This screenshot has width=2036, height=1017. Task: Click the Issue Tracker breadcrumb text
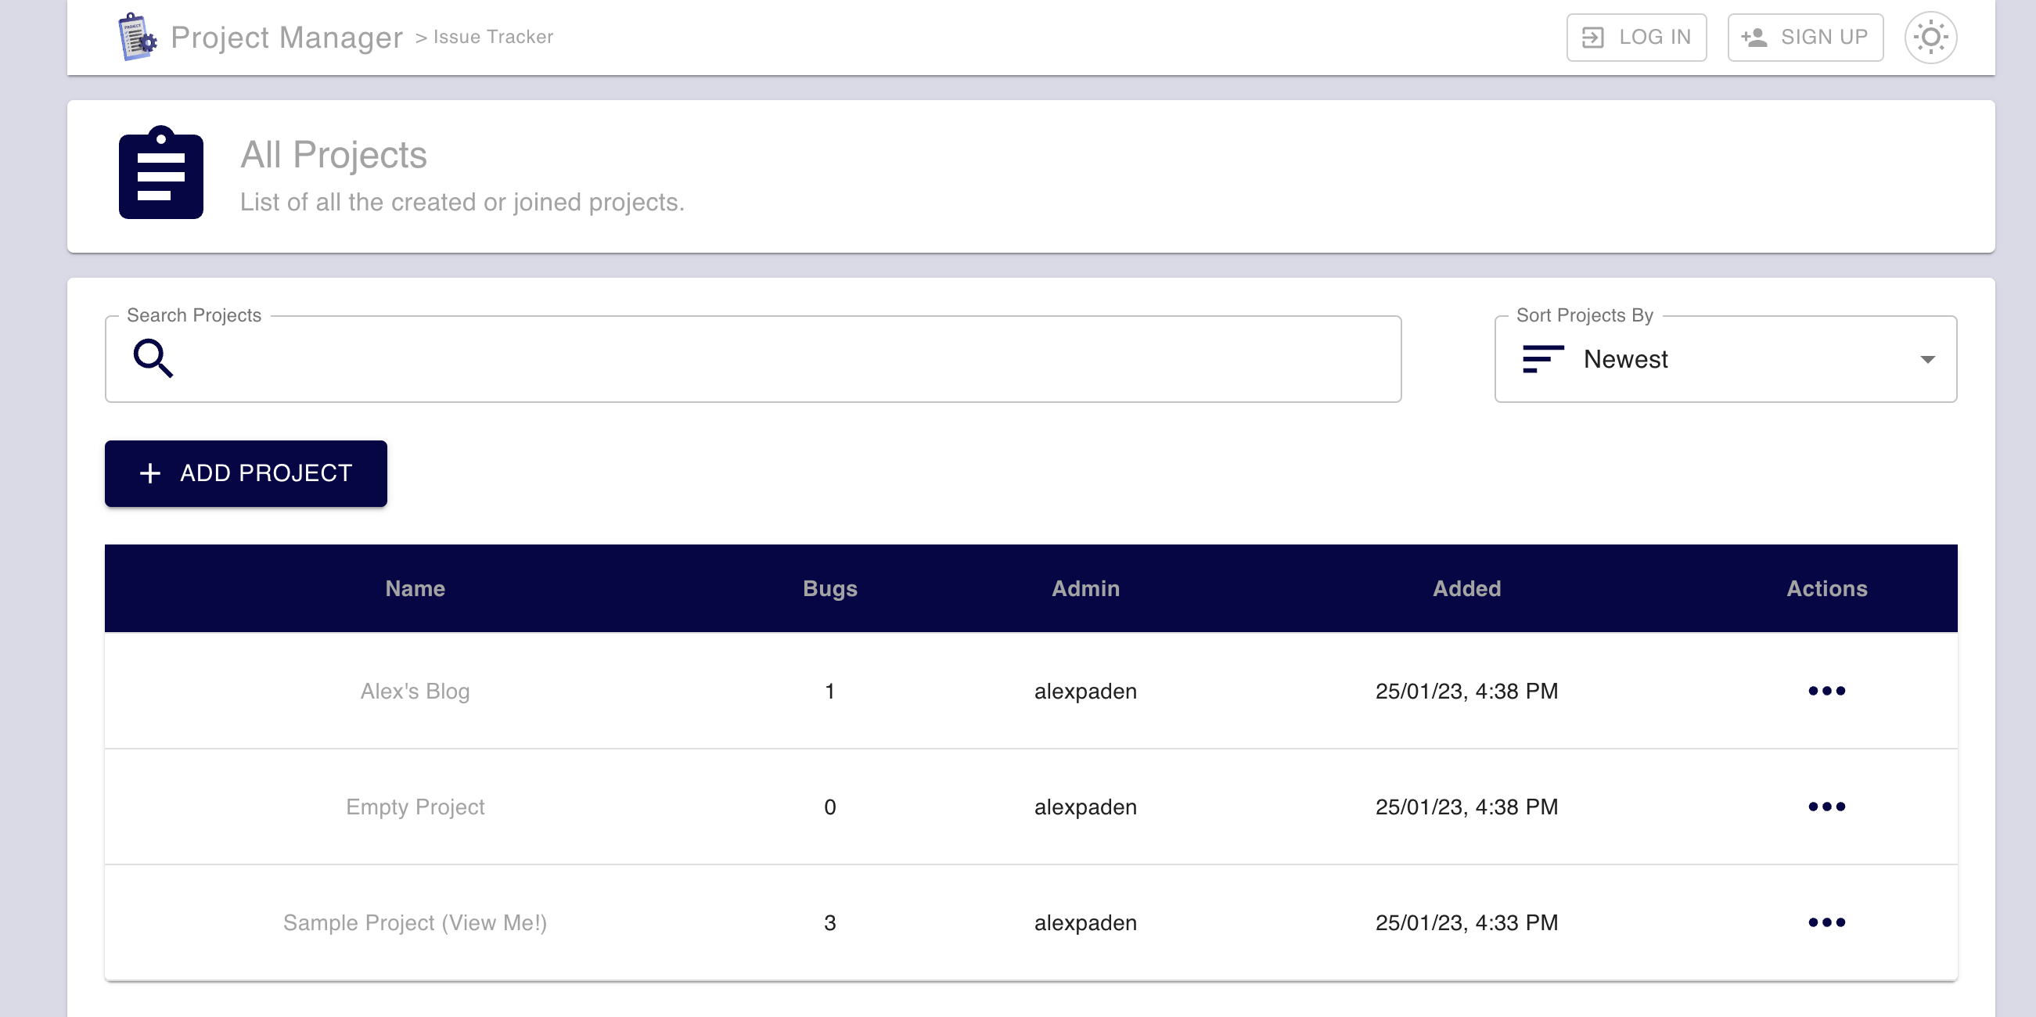click(493, 37)
